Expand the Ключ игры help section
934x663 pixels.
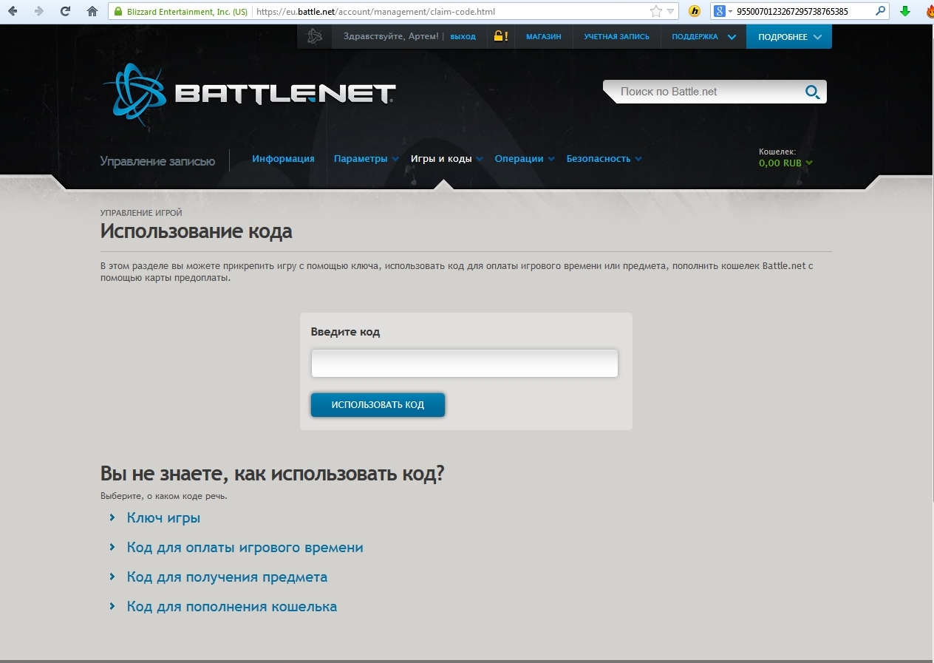tap(163, 518)
